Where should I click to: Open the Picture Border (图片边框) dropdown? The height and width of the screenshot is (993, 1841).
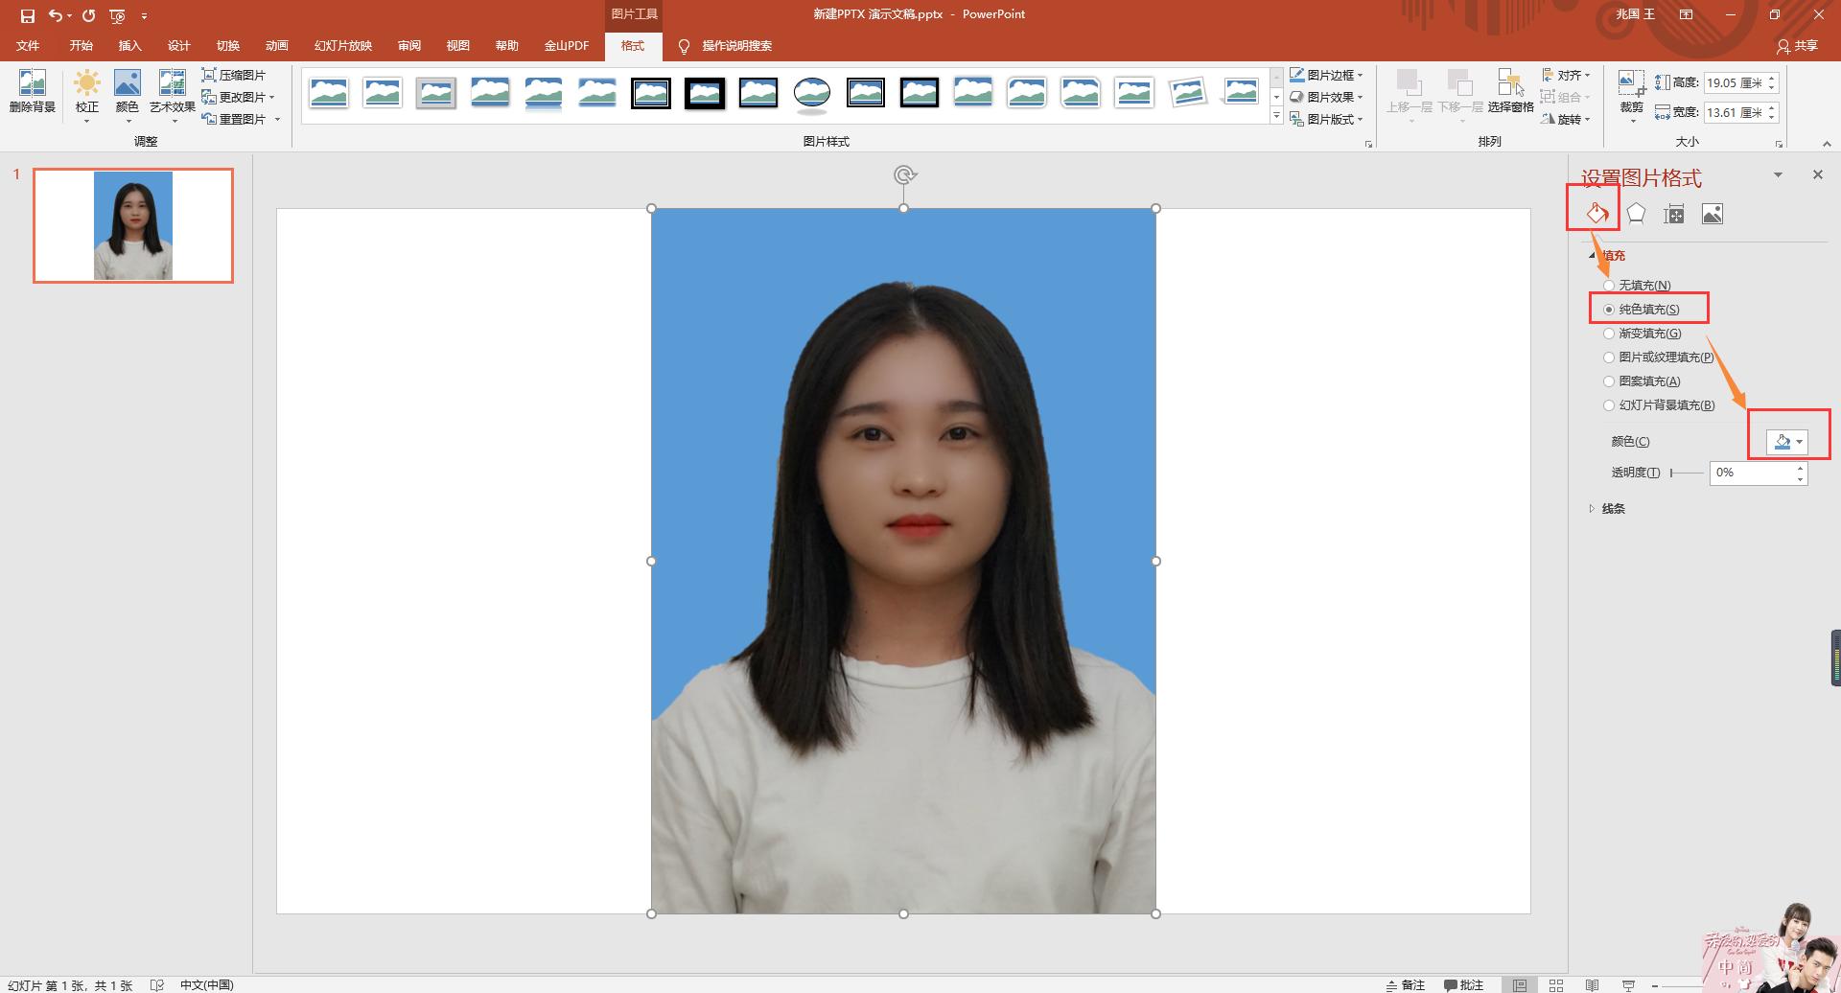[x=1327, y=75]
